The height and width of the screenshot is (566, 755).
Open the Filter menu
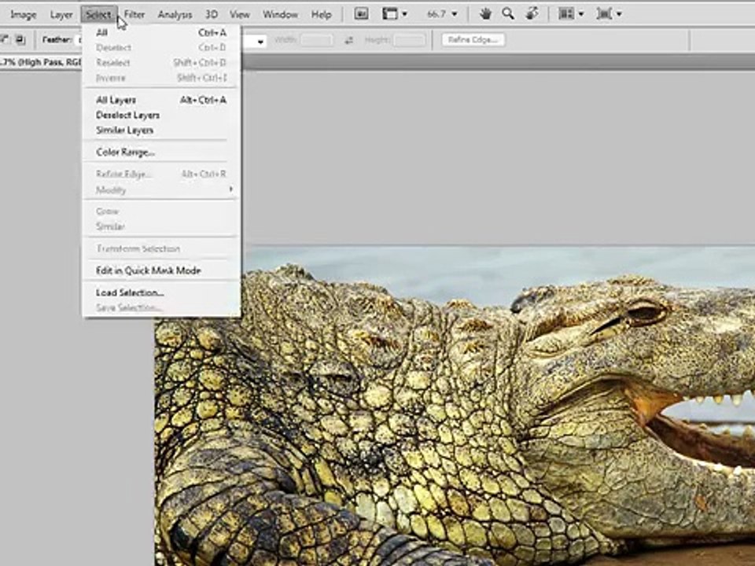coord(134,15)
